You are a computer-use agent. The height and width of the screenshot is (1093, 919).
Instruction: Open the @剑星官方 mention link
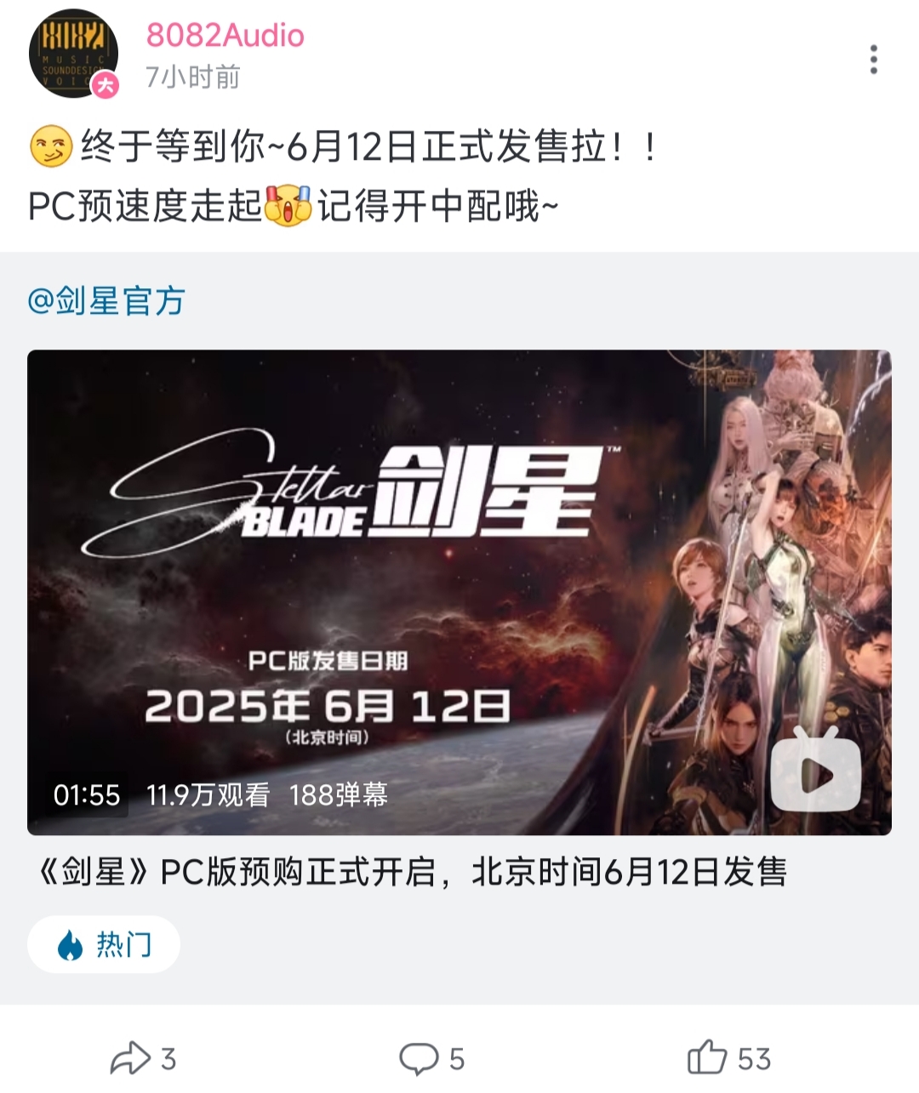[x=106, y=301]
